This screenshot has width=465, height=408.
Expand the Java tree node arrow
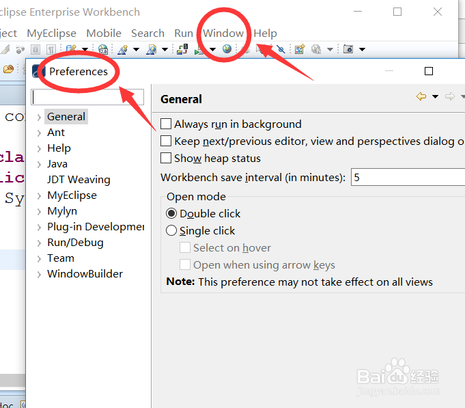[39, 165]
